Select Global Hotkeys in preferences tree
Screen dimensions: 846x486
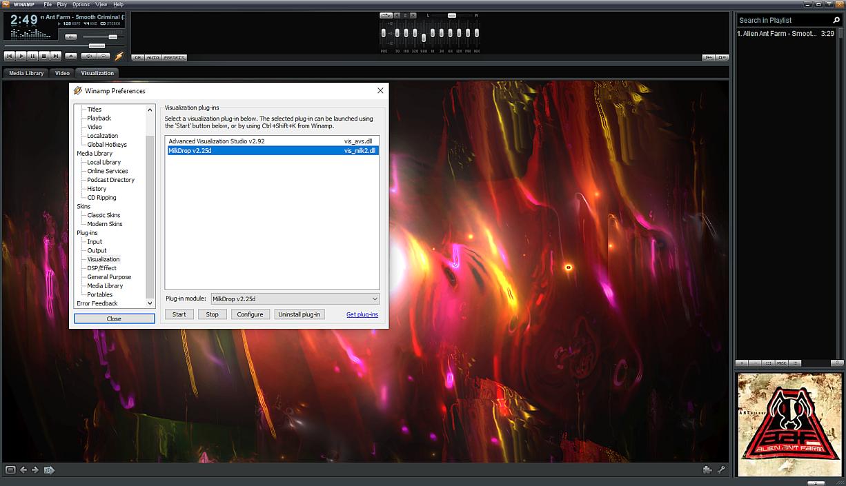(107, 145)
